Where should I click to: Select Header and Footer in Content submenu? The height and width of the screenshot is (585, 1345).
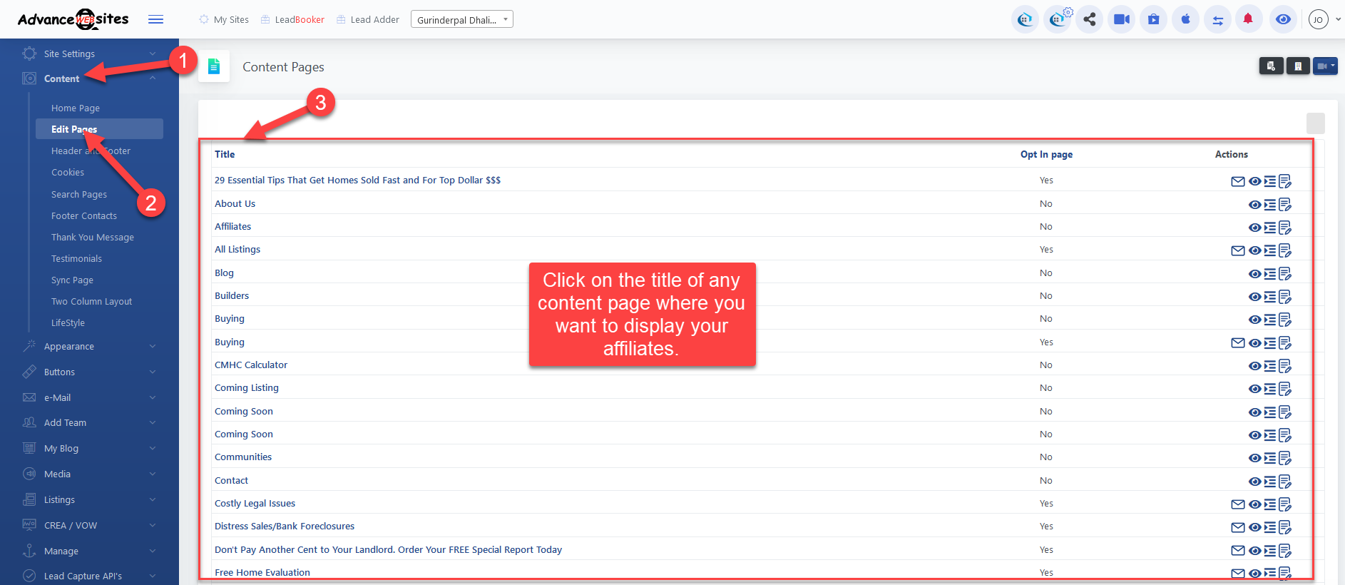click(x=91, y=151)
